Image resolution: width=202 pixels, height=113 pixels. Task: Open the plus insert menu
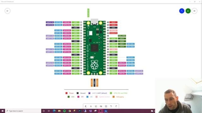(106, 106)
